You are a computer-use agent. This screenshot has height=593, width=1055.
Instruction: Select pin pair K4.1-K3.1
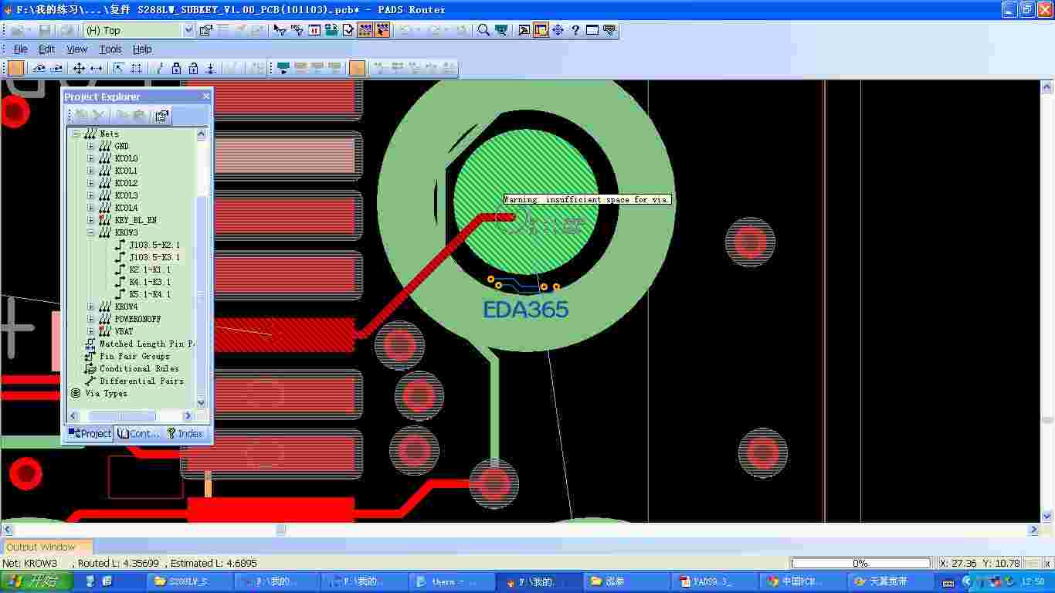pyautogui.click(x=150, y=282)
